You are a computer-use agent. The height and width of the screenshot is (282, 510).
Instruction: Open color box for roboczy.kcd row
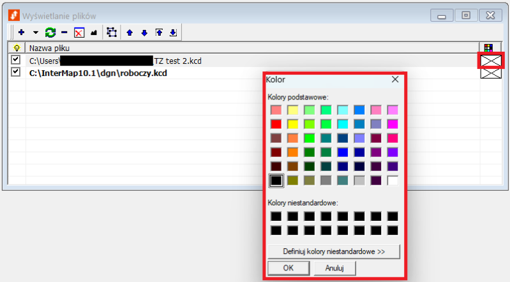pos(490,73)
